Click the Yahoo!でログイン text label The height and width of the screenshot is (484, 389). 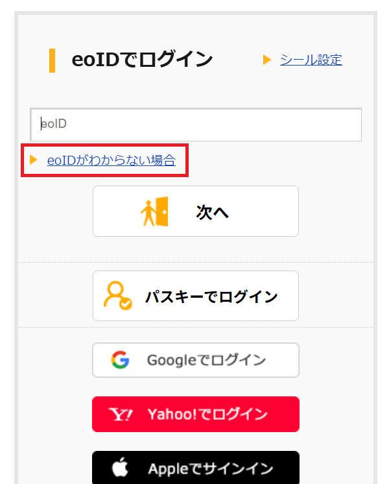coord(207,414)
